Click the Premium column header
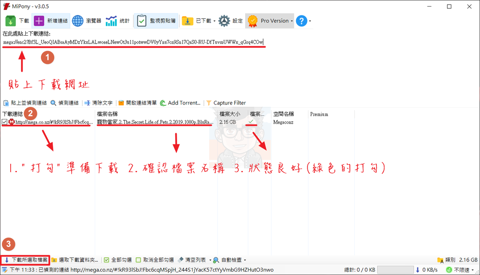The image size is (480, 275). pyautogui.click(x=319, y=114)
